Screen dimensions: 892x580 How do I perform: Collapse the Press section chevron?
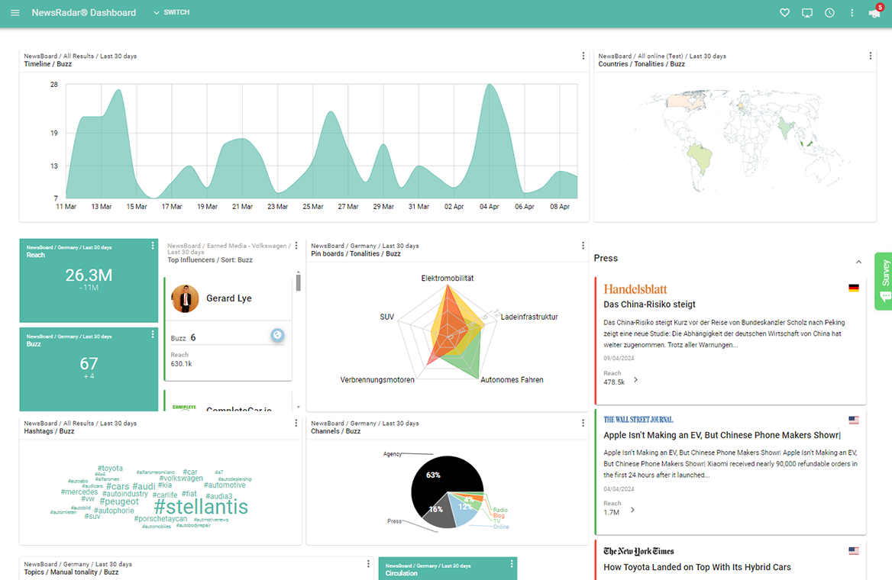(x=858, y=262)
